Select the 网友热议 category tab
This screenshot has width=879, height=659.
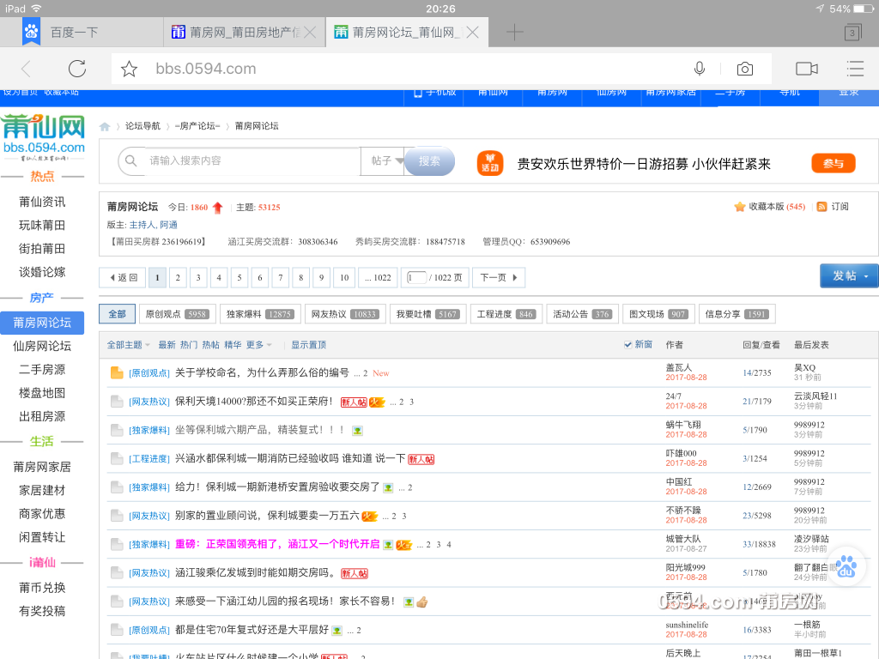(345, 314)
